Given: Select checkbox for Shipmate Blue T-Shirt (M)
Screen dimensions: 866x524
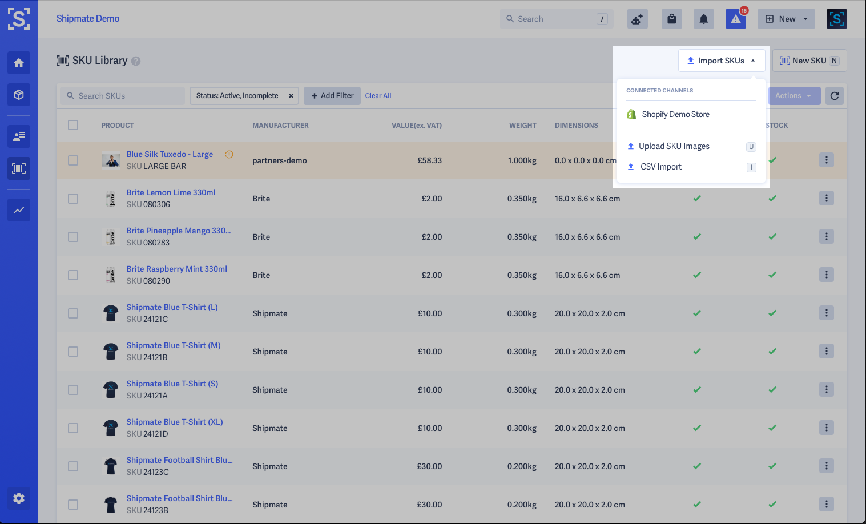Looking at the screenshot, I should (73, 352).
